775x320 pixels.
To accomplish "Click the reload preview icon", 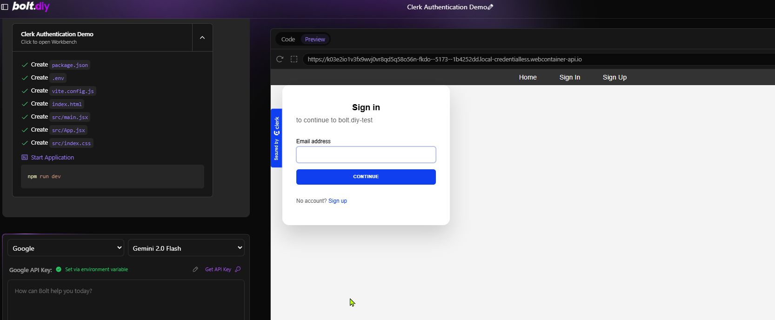I will [280, 59].
